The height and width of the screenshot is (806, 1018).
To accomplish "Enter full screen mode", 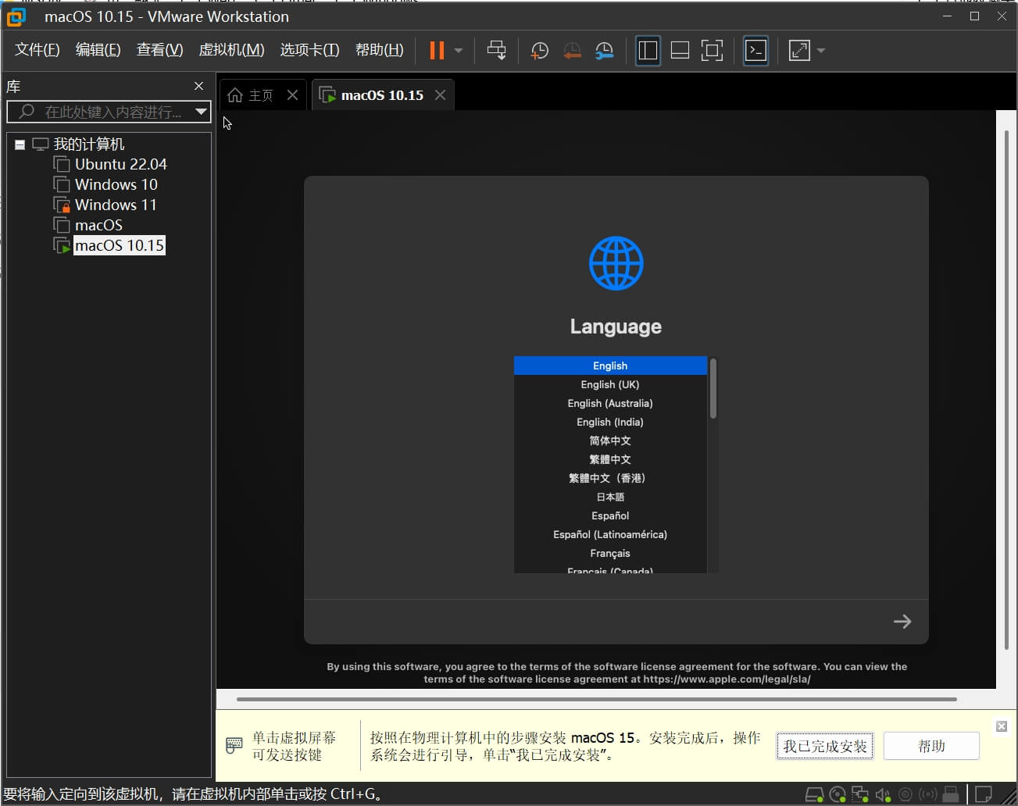I will tap(712, 51).
